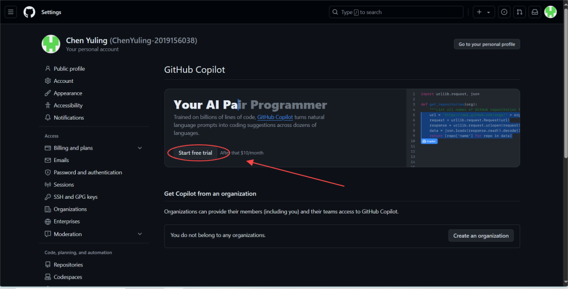The height and width of the screenshot is (289, 568).
Task: Click the credit card icon beside Billing
Action: point(47,148)
